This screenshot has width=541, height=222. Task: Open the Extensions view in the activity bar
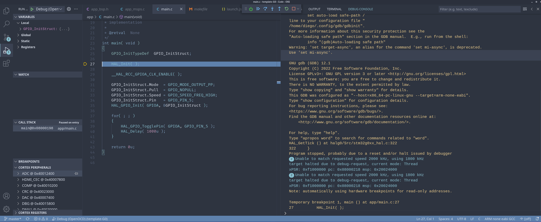(x=6, y=64)
